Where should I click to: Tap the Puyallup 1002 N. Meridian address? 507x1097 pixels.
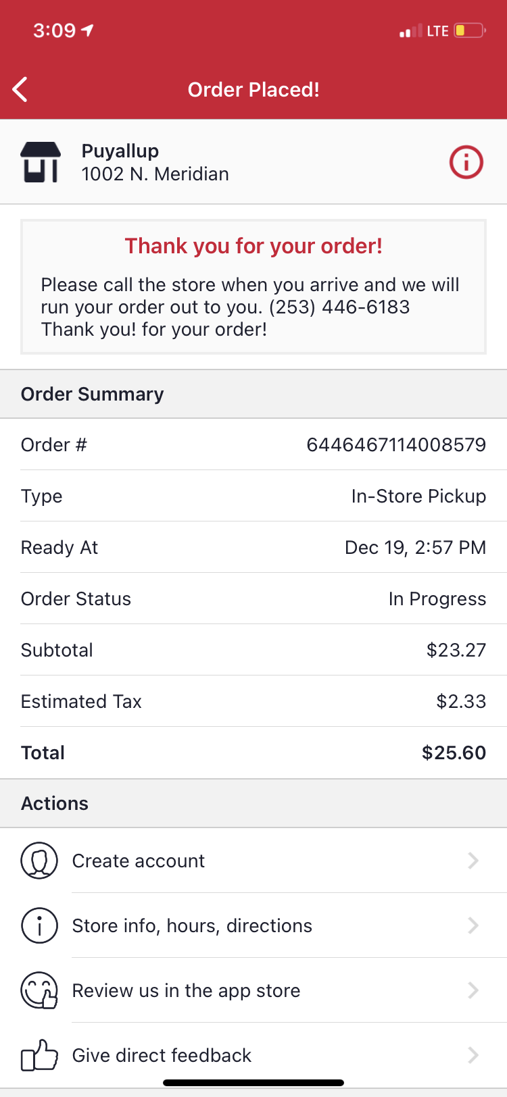click(x=155, y=163)
